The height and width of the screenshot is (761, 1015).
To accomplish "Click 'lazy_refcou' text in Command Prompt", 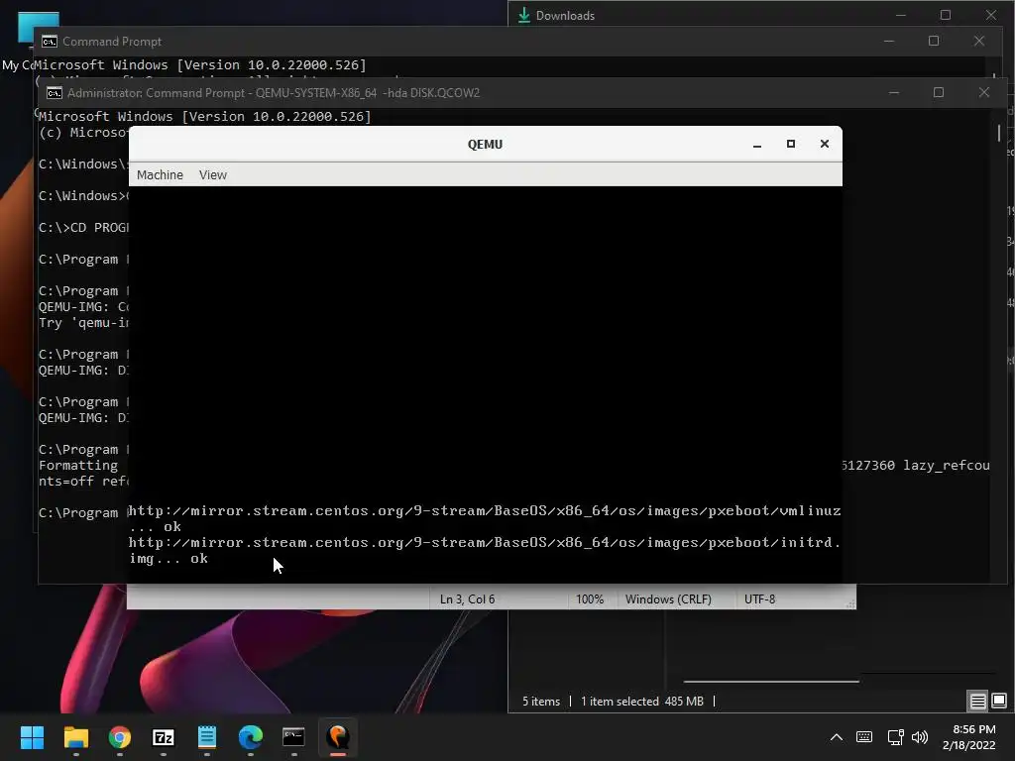I will (x=947, y=466).
